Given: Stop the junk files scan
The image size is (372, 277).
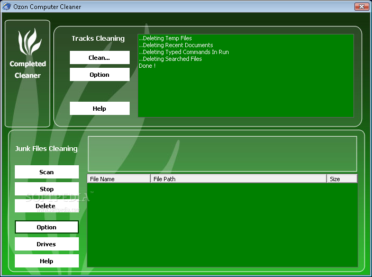Looking at the screenshot, I should (x=47, y=189).
